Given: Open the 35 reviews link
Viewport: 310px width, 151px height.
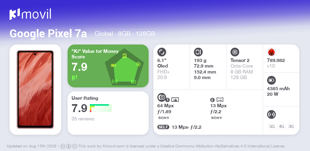Looking at the screenshot, I should coord(83,119).
